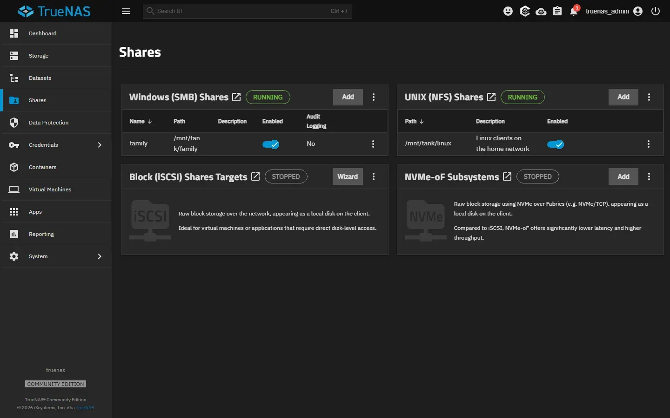Disable the family SMB share toggle

click(271, 144)
